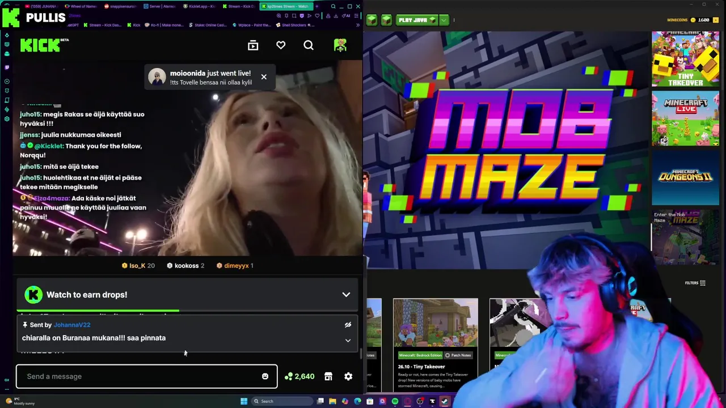Open chat settings gear
Viewport: 726px width, 408px height.
[x=348, y=376]
